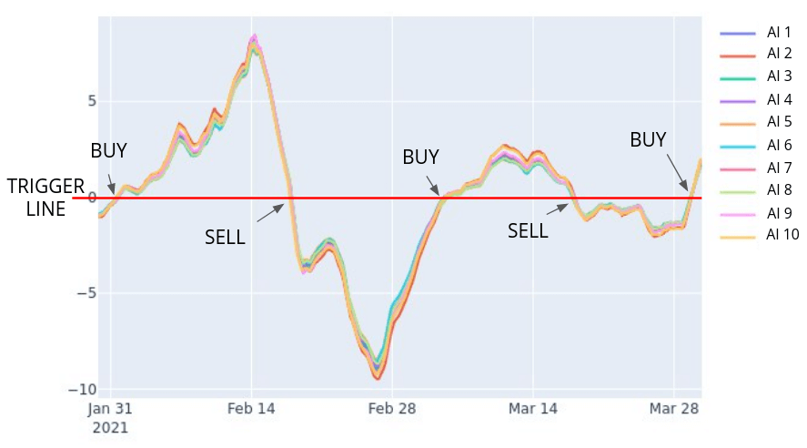Click the SELL label near Feb 14

point(225,238)
